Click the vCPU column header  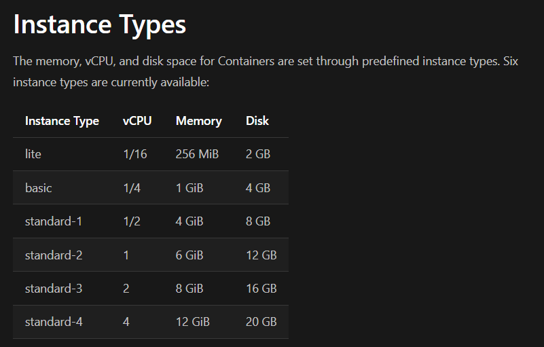137,121
